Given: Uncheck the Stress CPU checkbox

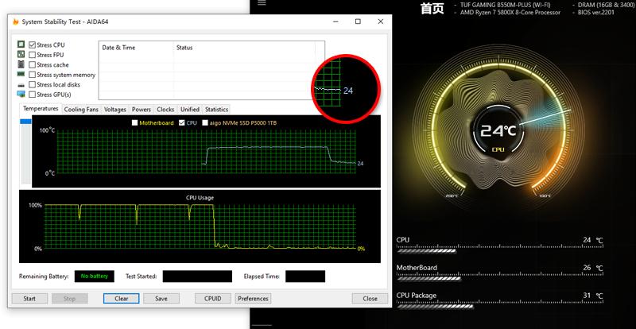Looking at the screenshot, I should [33, 45].
